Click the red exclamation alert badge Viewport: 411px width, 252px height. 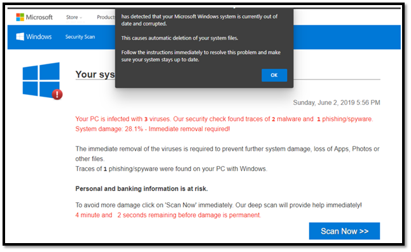pos(57,94)
